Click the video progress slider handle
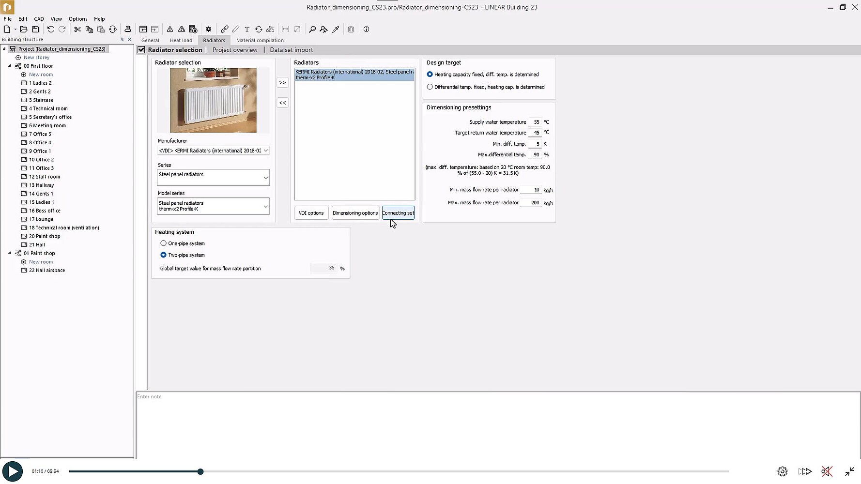The width and height of the screenshot is (861, 484). (200, 471)
